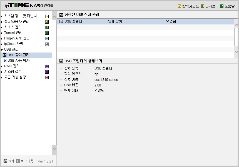Click sidebar scrollbar track

coord(54,82)
